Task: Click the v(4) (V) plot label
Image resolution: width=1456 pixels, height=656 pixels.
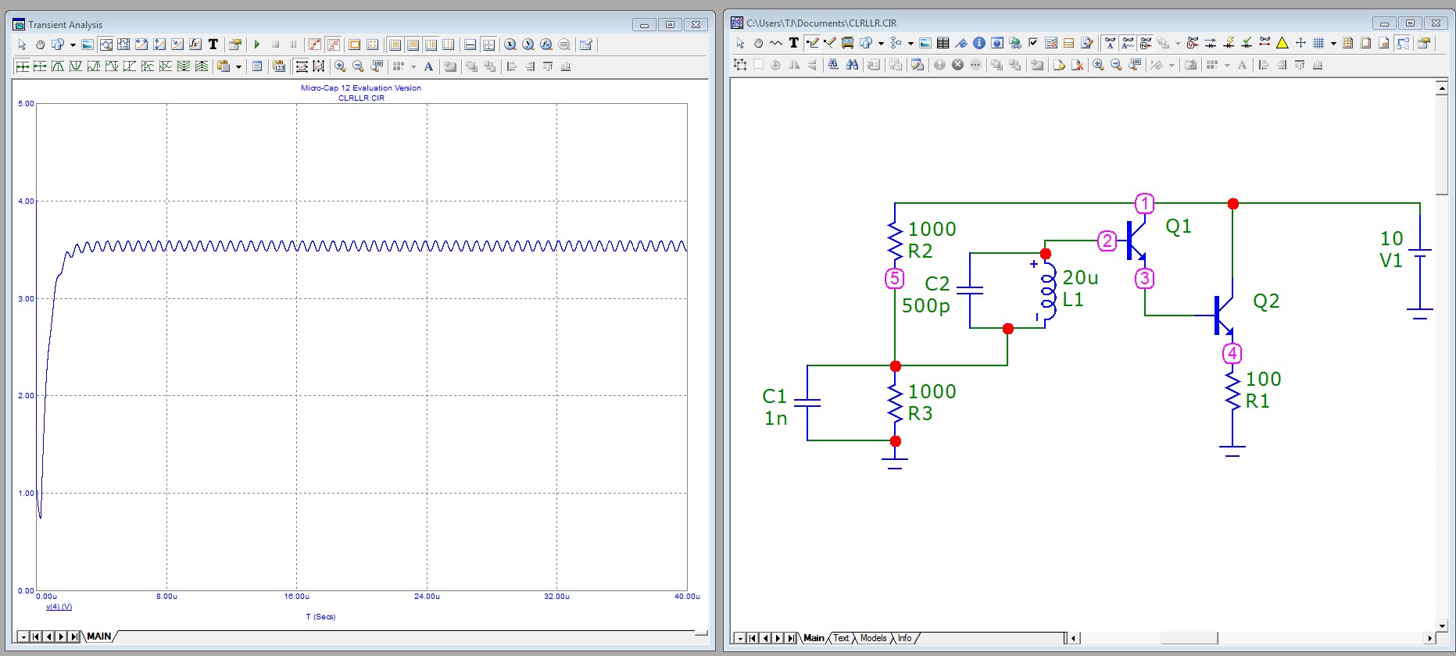Action: tap(59, 607)
